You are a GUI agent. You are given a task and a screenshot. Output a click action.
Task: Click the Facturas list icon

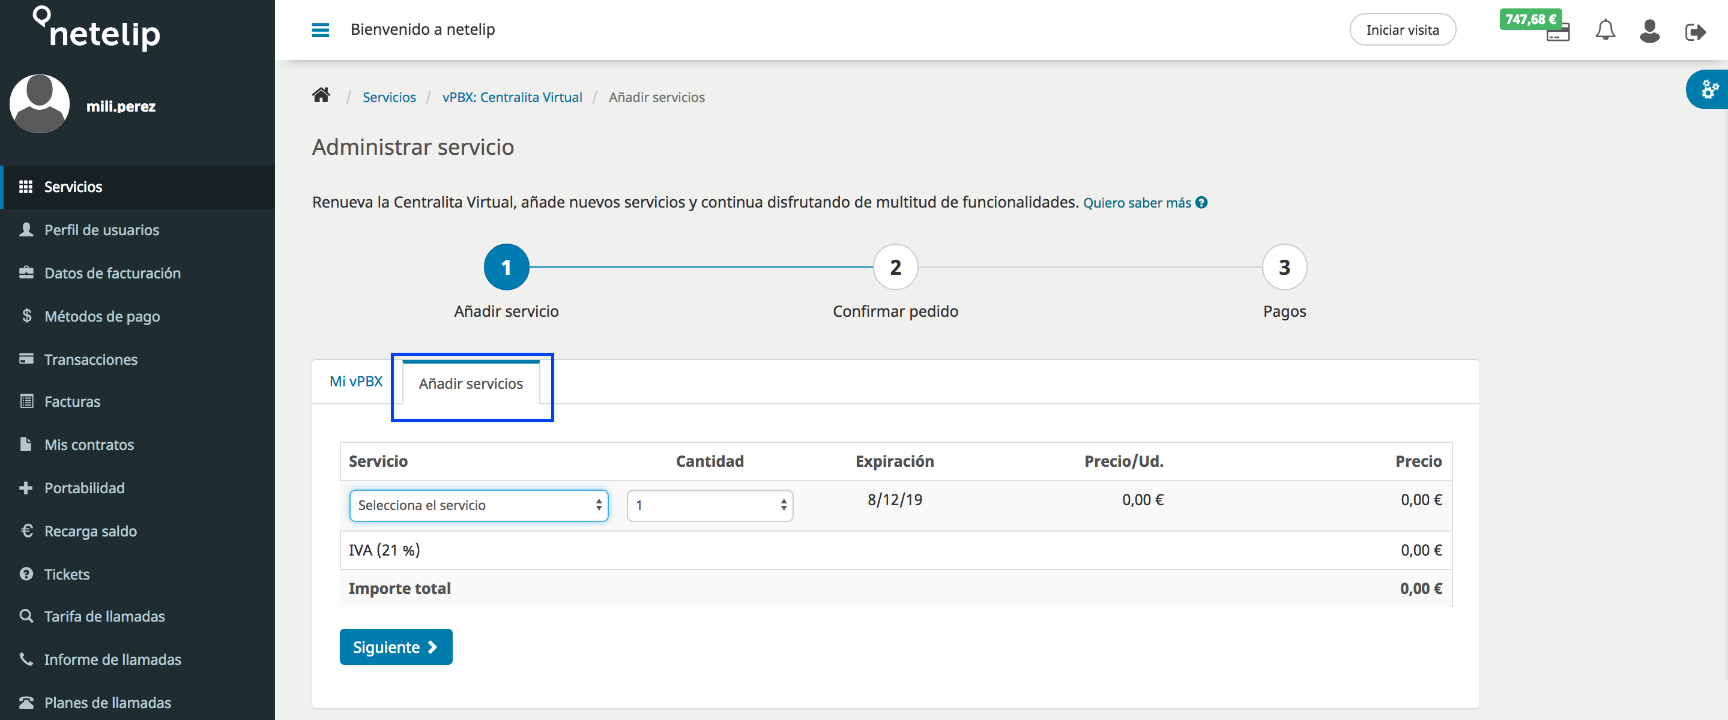(26, 401)
